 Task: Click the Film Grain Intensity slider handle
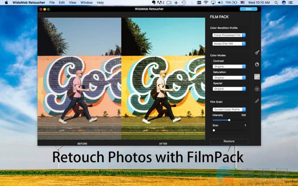tap(229, 120)
